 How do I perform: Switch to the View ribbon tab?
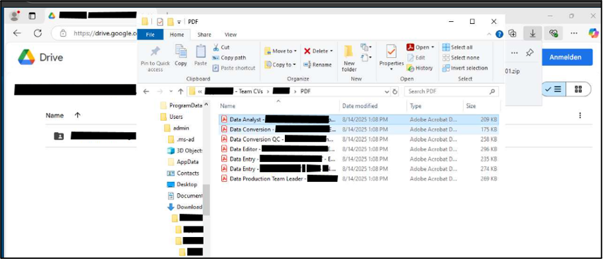click(230, 35)
